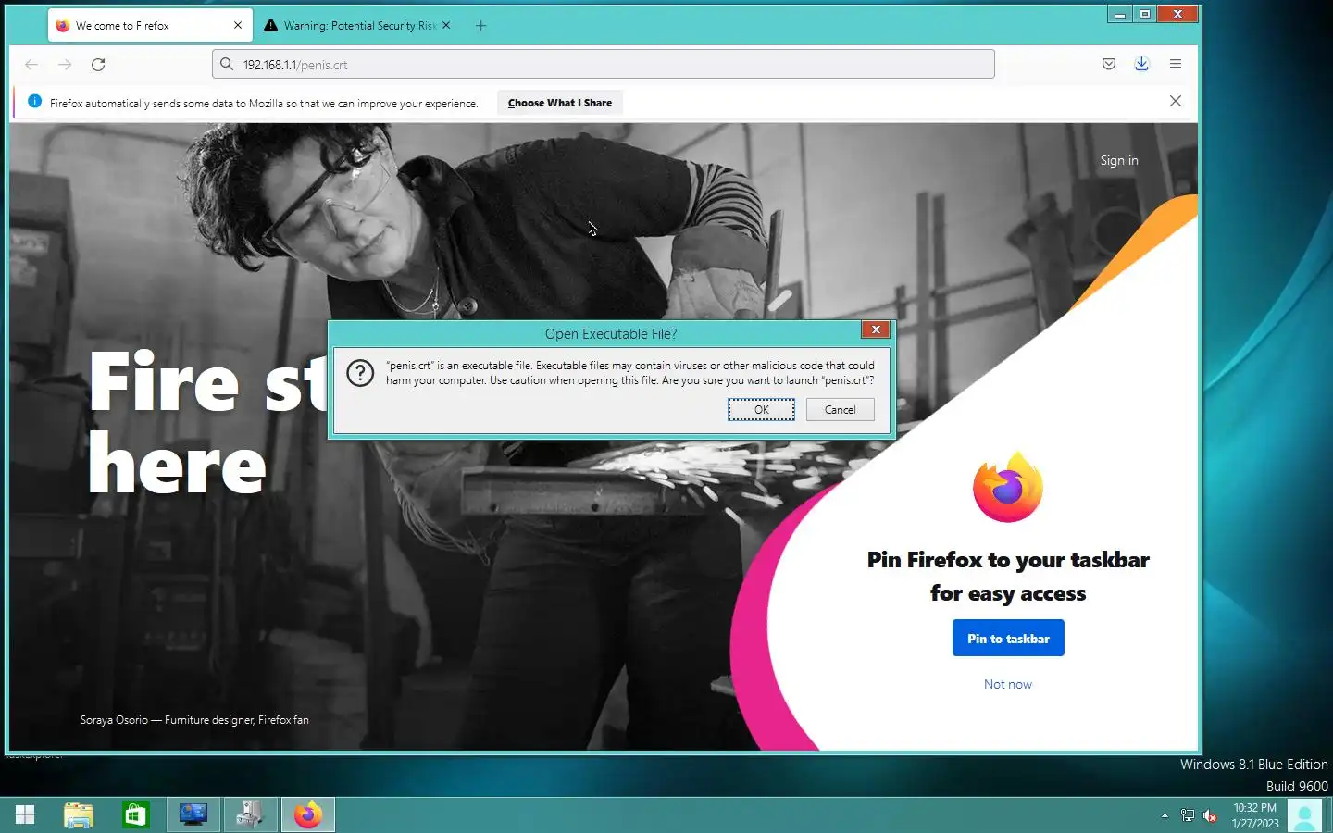Open the network status tray icon
Screen dimensions: 1333x833
[x=1188, y=815]
